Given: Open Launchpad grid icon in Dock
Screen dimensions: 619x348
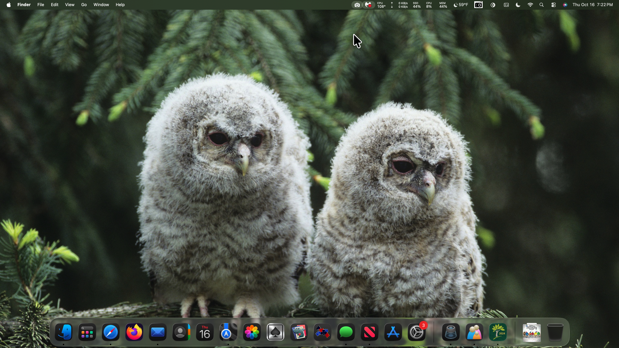Looking at the screenshot, I should tap(87, 332).
